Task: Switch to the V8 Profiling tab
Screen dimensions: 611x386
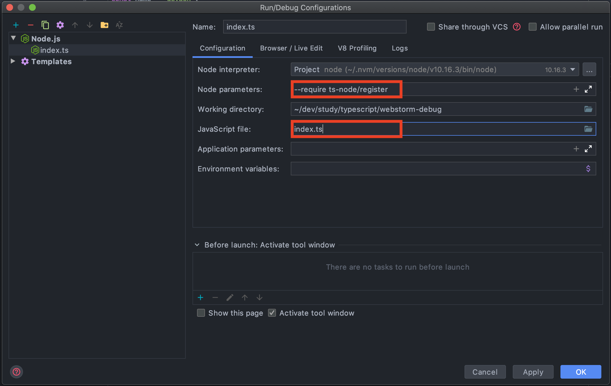Action: point(357,48)
